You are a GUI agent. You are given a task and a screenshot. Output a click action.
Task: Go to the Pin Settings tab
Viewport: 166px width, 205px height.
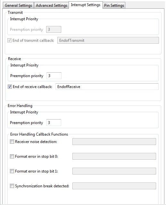click(x=114, y=5)
